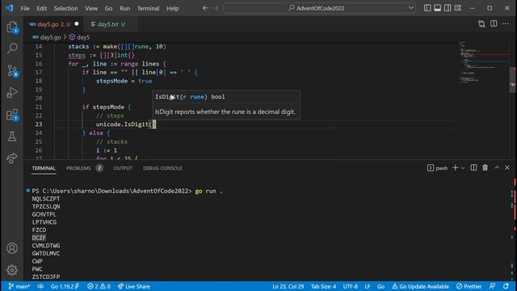Click the Synchronize Changes cloud icon
Viewport: 517px width, 291px height.
coord(40,286)
